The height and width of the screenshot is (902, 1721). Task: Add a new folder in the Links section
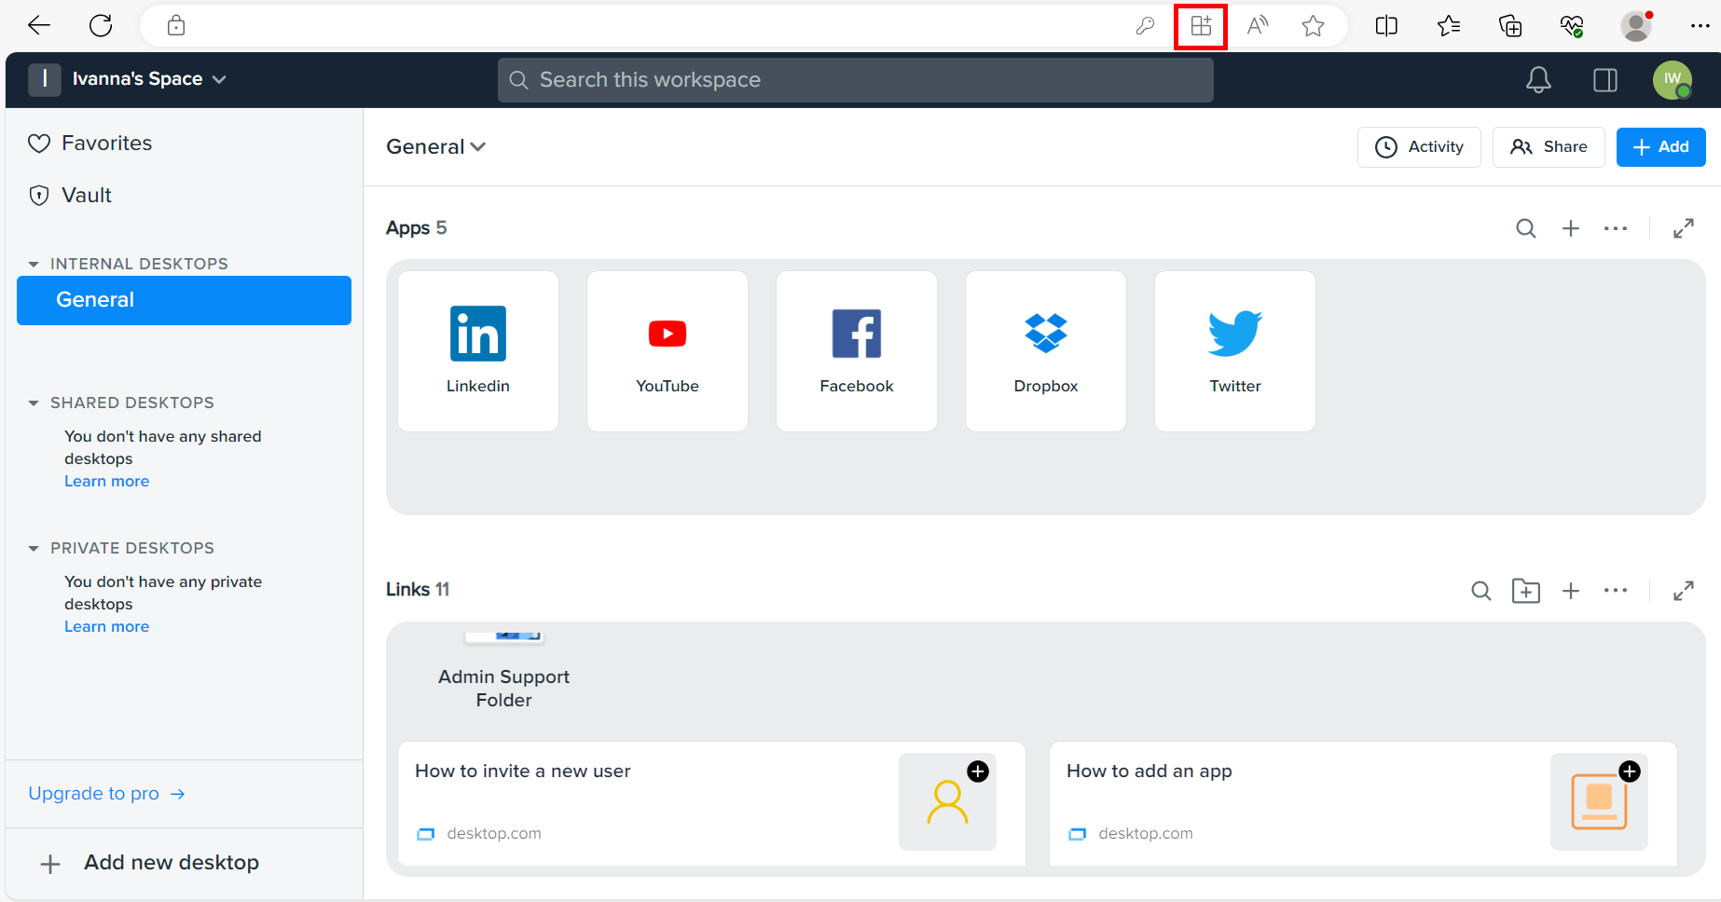pos(1526,590)
